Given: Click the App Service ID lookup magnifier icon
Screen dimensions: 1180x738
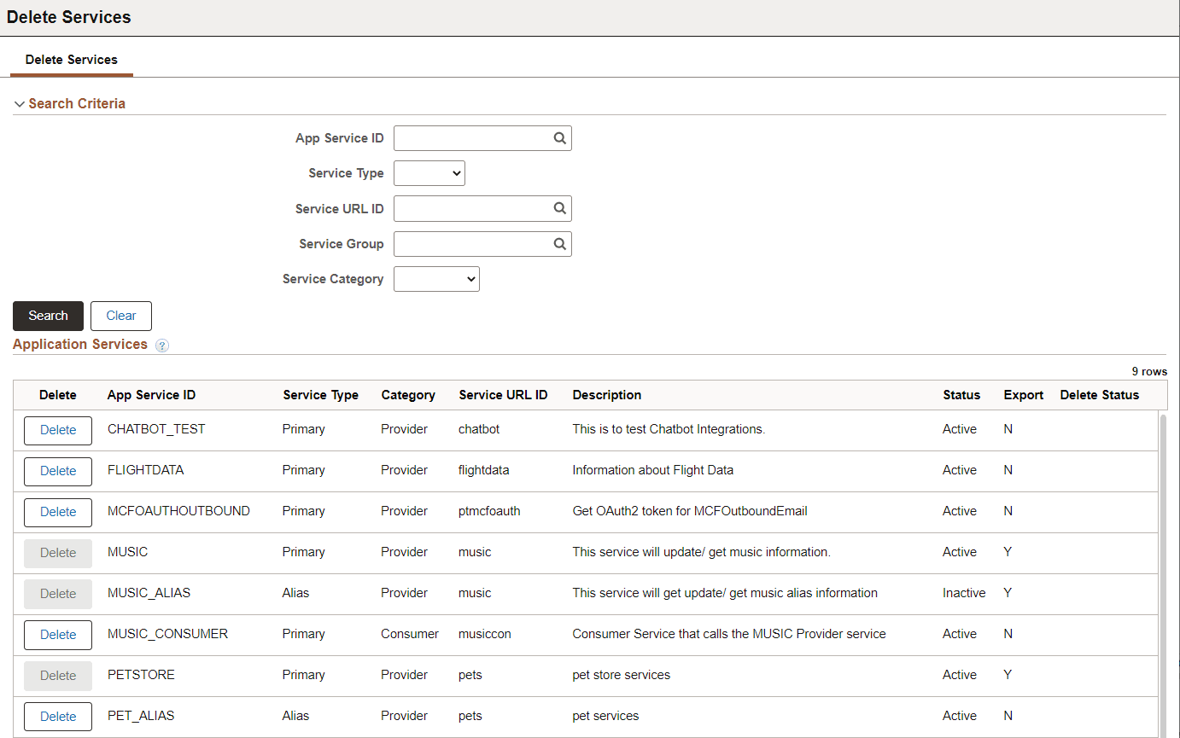Looking at the screenshot, I should pyautogui.click(x=559, y=137).
